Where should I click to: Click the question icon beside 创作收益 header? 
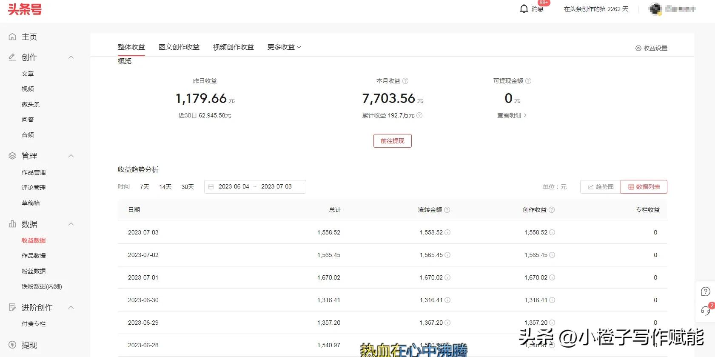click(x=552, y=210)
